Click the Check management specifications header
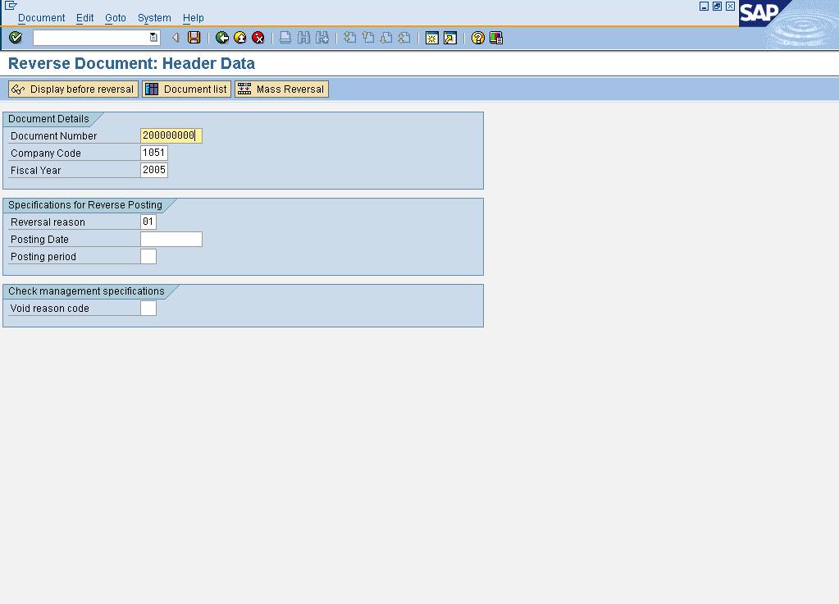 click(86, 291)
